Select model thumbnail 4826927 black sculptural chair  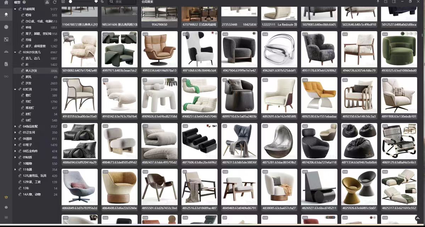click(319, 187)
